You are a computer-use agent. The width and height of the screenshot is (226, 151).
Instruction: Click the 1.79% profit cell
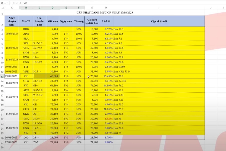[x=106, y=137]
